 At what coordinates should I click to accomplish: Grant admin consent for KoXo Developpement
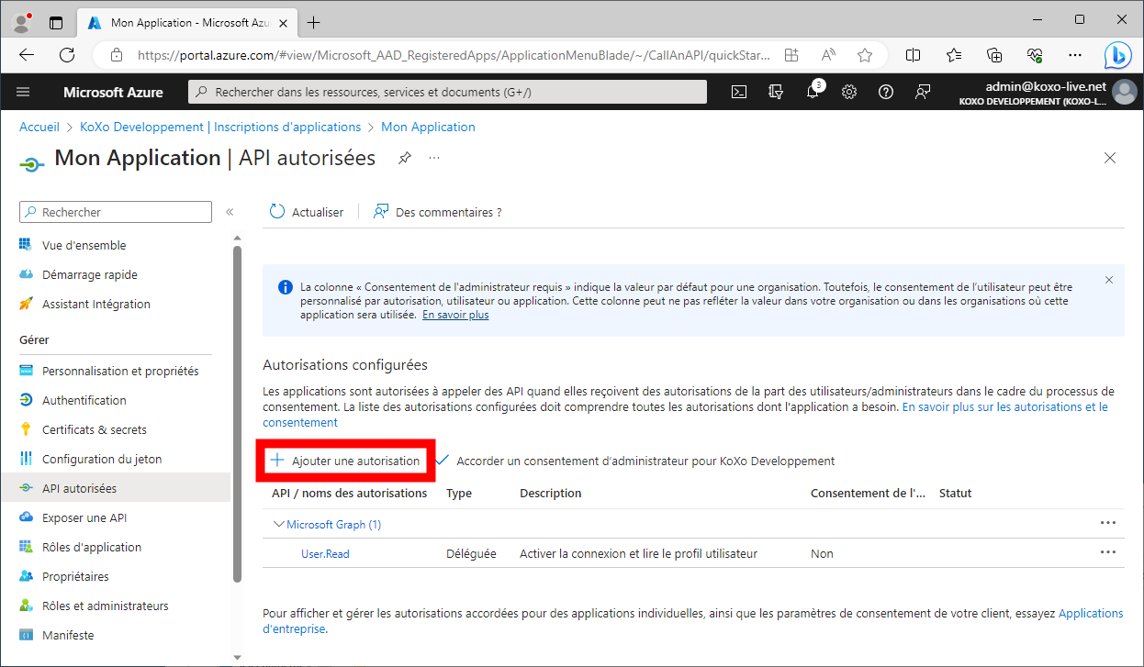coord(635,461)
